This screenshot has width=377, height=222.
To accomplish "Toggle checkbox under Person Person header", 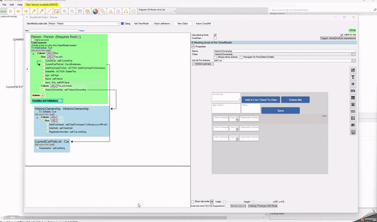I will [x=33, y=40].
